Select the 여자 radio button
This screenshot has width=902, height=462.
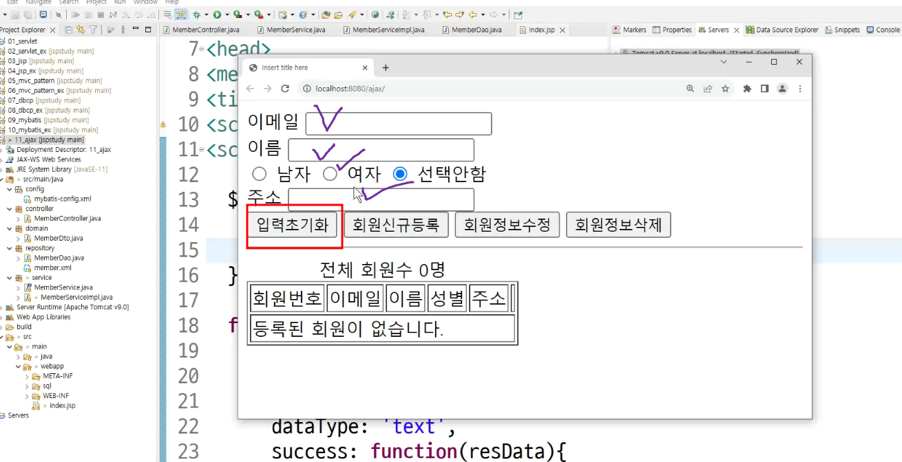pyautogui.click(x=331, y=174)
